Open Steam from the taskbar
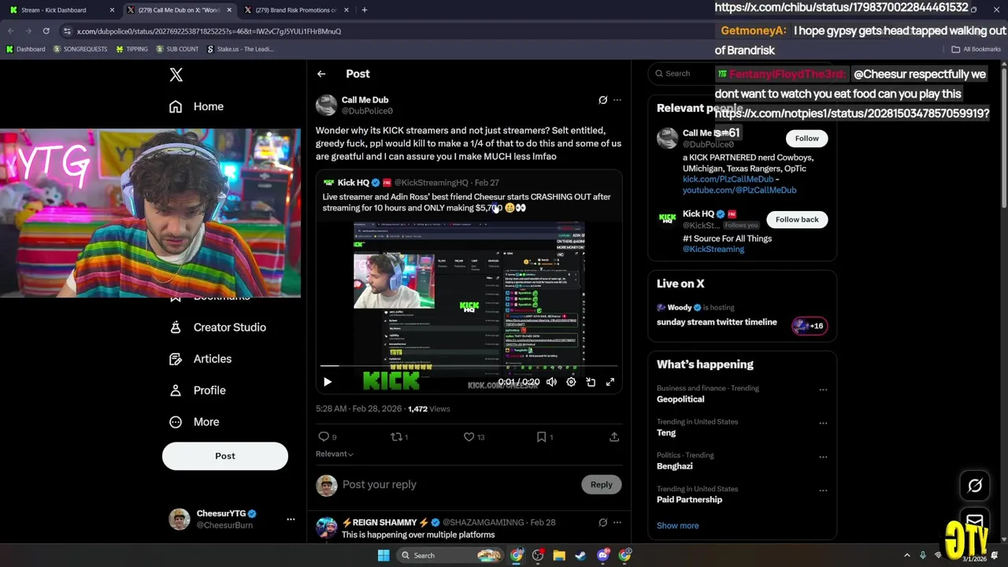 click(580, 555)
